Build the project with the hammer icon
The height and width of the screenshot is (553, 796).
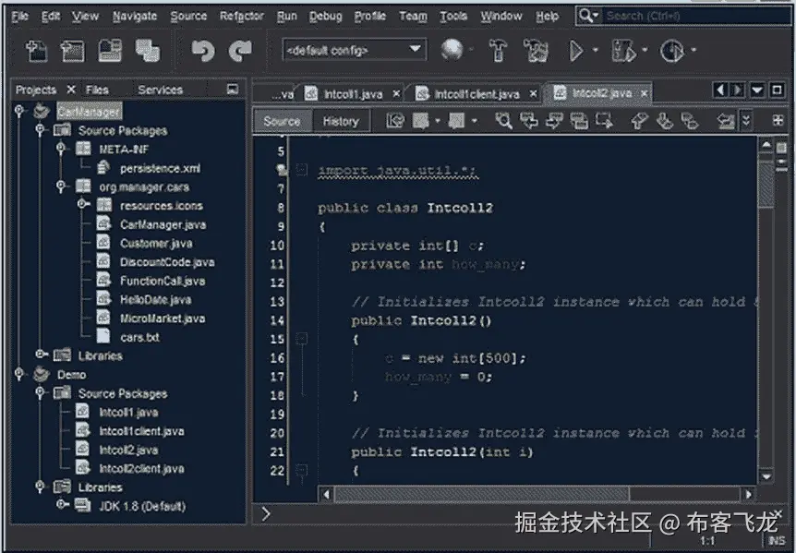point(496,51)
